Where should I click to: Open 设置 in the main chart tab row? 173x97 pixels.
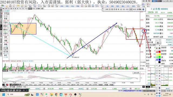[42, 9]
